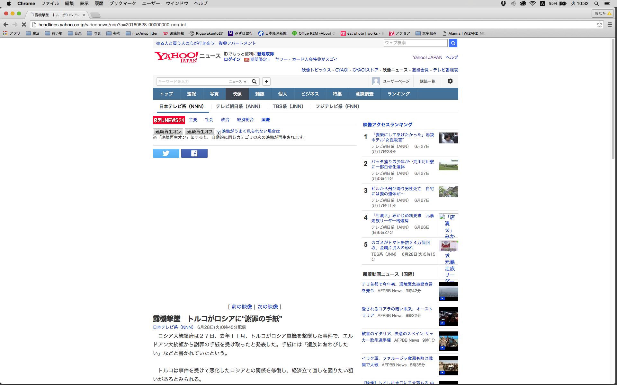Click the news keyword search magnifier icon
This screenshot has width=617, height=385.
tap(254, 81)
